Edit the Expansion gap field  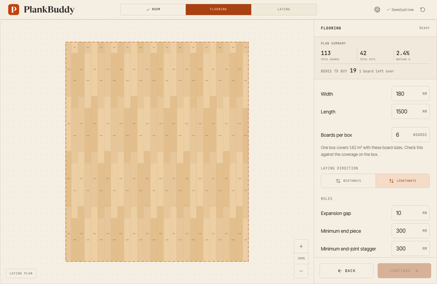(411, 213)
